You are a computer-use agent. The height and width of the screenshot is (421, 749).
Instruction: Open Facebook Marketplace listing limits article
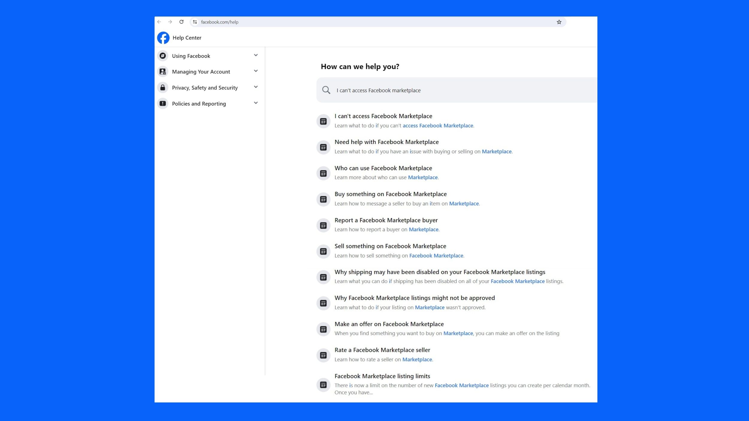coord(382,376)
